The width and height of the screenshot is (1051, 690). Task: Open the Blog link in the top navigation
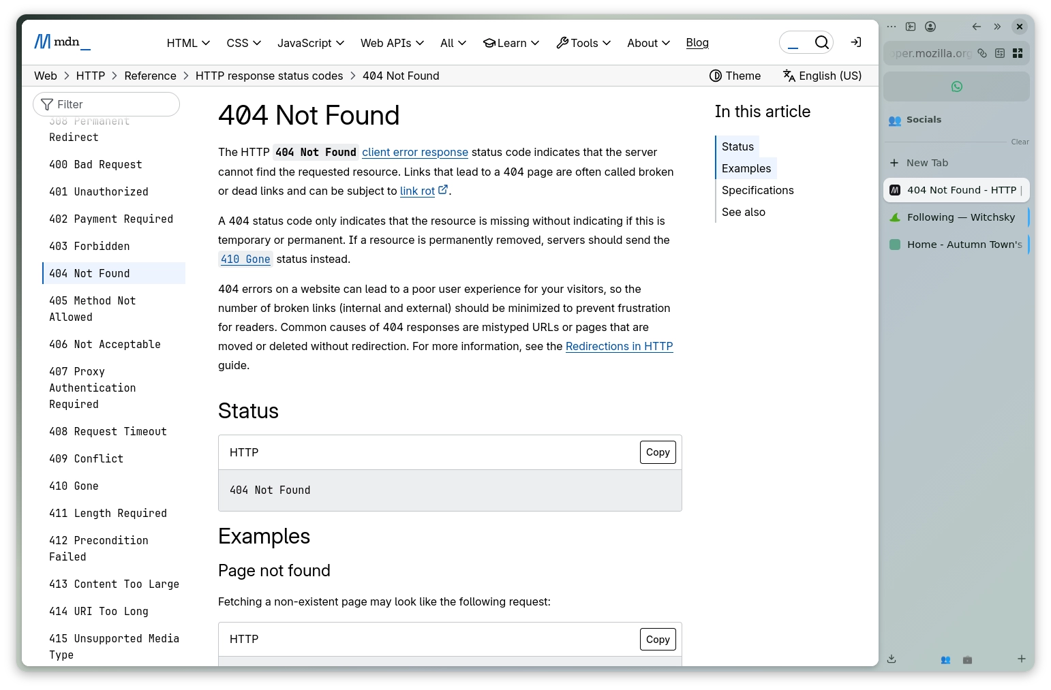click(697, 42)
